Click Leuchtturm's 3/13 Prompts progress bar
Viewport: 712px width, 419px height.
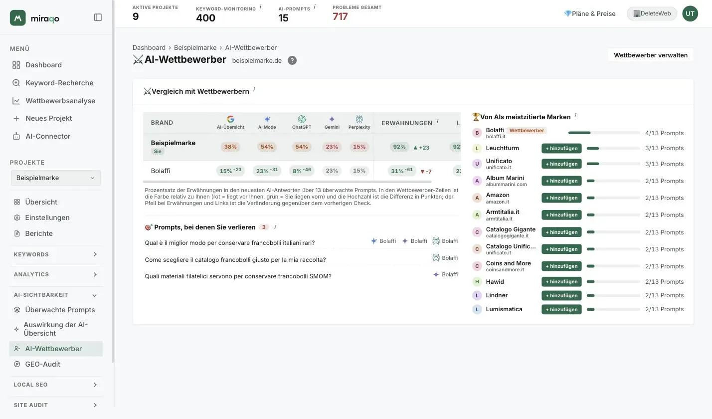tap(613, 148)
